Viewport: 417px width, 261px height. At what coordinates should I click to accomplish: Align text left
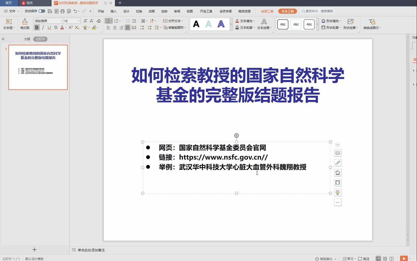(x=108, y=27)
